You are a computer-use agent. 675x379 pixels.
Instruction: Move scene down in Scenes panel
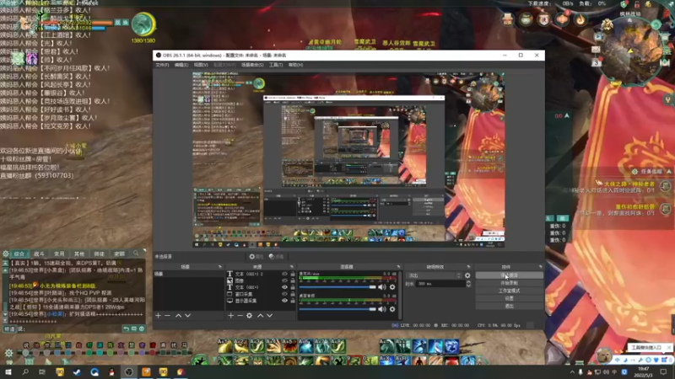point(187,315)
